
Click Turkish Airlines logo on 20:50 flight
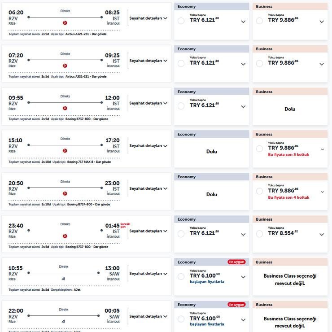(x=65, y=193)
